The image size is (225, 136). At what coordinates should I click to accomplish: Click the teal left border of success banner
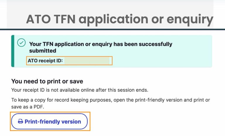[12, 51]
